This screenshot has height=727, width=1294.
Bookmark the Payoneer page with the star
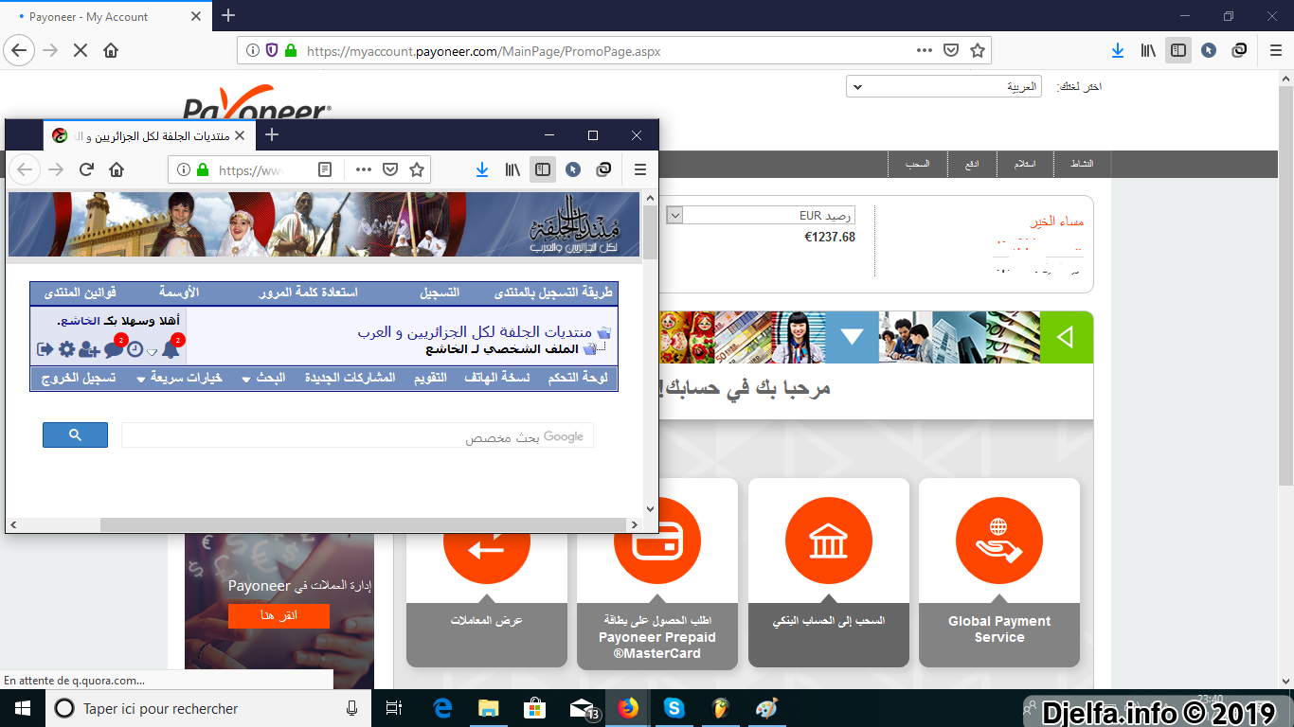[x=977, y=50]
